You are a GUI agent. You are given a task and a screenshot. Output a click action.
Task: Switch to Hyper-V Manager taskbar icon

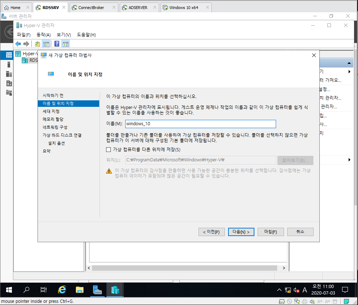[x=115, y=290]
